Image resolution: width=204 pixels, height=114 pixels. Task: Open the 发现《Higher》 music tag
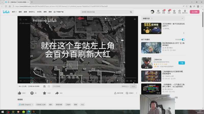pos(26,105)
